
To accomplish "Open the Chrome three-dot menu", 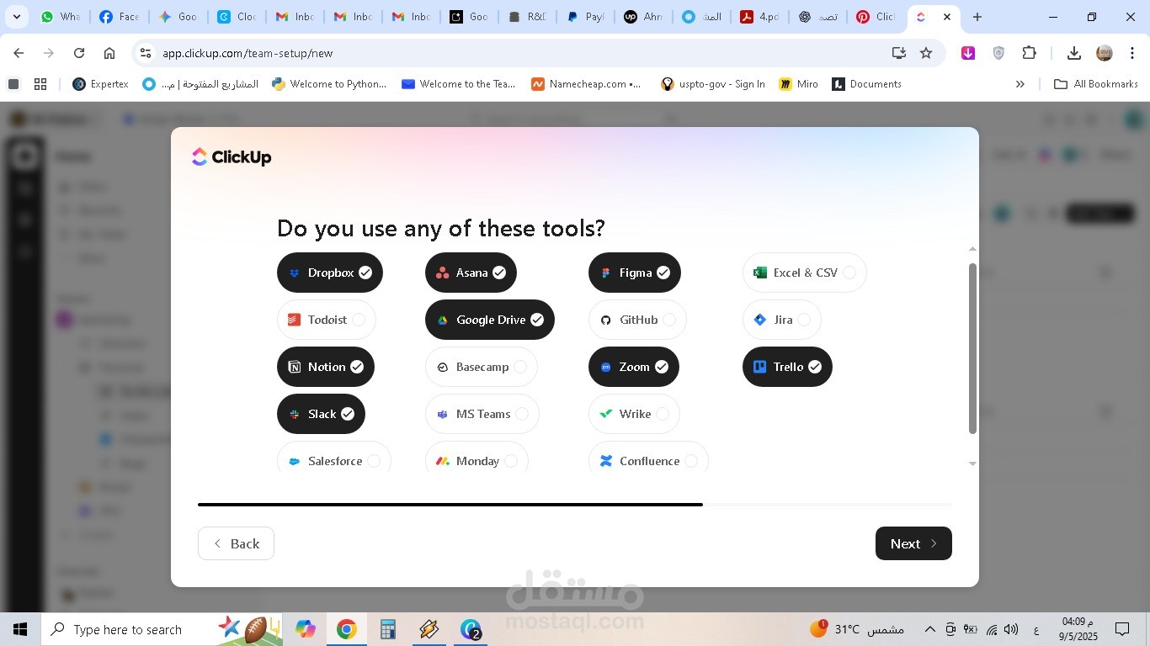I will 1132,53.
